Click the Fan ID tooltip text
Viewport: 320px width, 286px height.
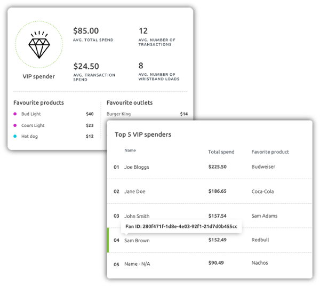181,226
